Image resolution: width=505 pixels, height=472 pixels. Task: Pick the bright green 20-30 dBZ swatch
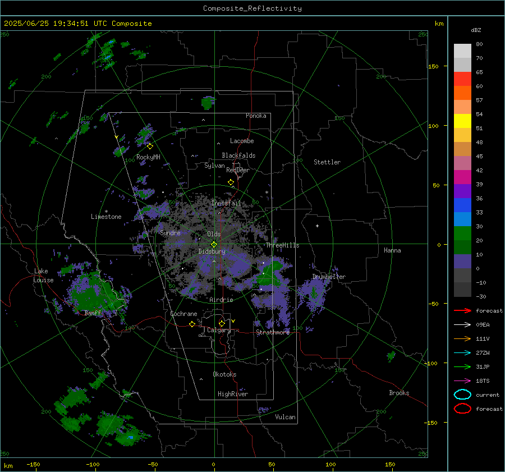(462, 233)
